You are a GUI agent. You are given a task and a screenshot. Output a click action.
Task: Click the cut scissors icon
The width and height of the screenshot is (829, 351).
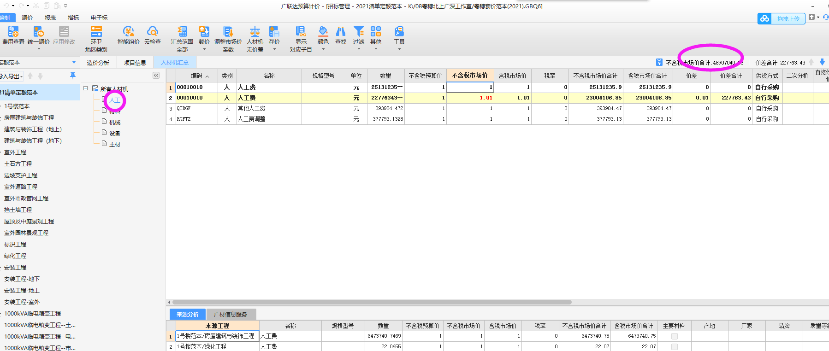tap(36, 6)
